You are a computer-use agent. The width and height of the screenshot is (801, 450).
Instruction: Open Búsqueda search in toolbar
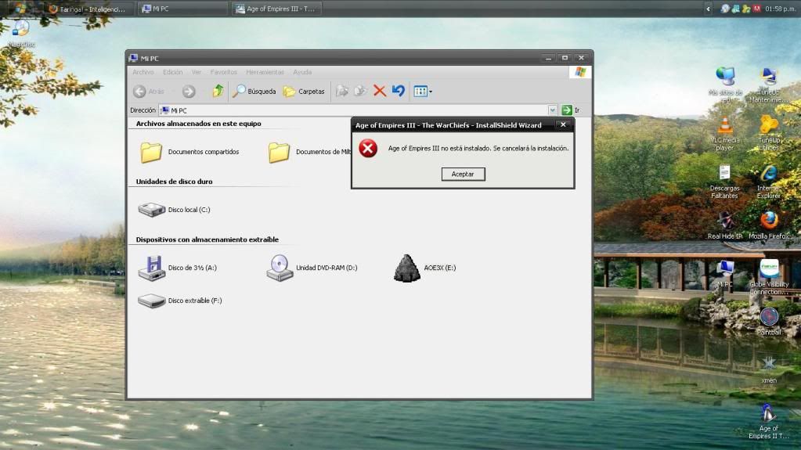[x=254, y=92]
